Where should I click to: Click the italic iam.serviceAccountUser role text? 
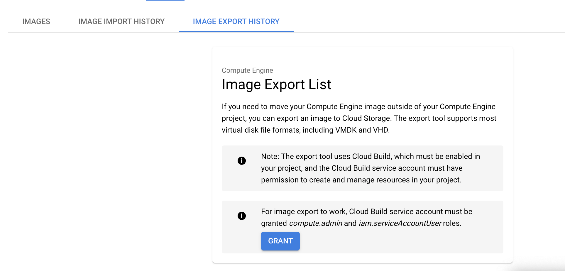[x=400, y=223]
